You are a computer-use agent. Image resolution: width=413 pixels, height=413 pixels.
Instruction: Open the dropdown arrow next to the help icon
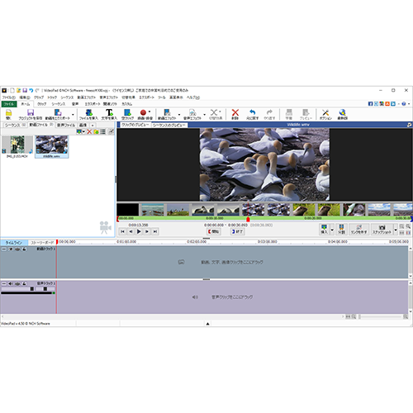409,104
